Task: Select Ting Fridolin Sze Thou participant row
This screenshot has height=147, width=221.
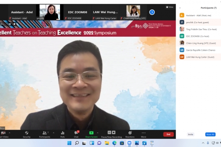Action: point(199,29)
